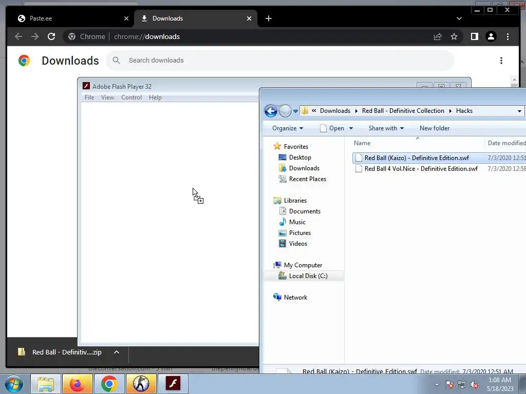Open Chrome three-dot main menu
Screen dimensions: 526x394
click(508, 36)
